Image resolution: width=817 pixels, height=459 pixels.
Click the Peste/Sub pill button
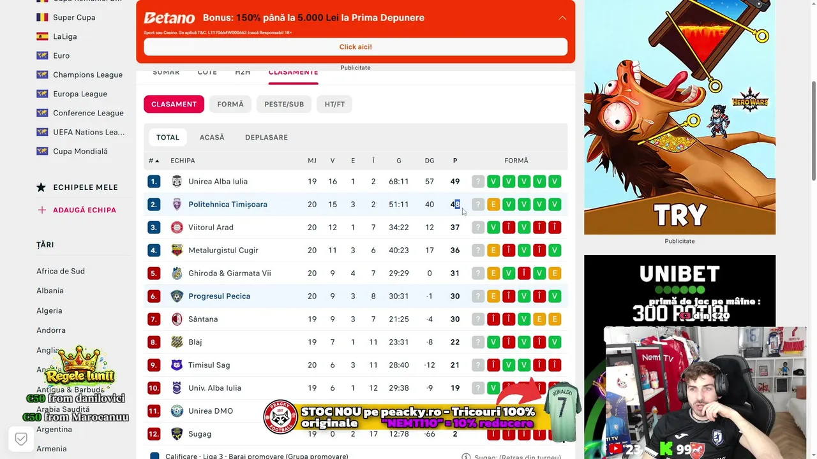click(284, 104)
